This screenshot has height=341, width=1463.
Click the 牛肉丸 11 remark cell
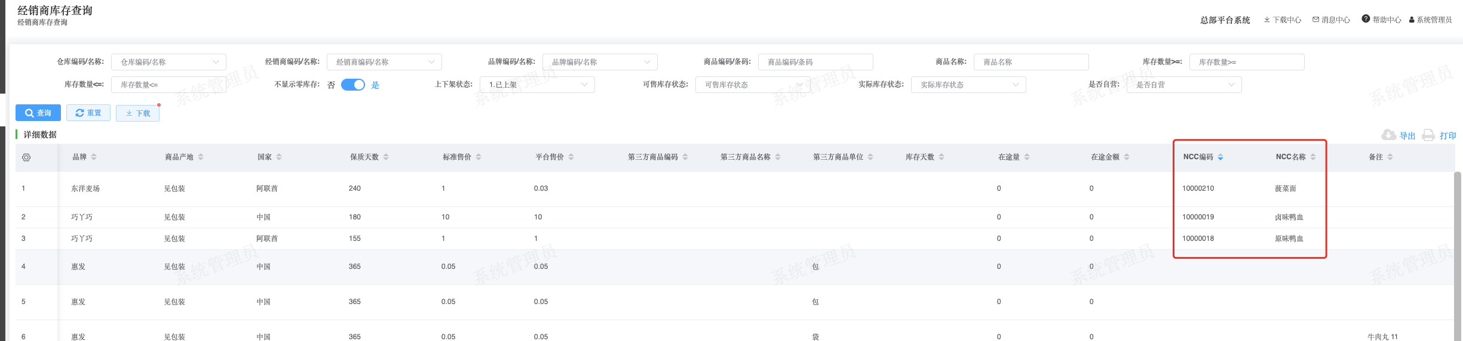click(x=1382, y=337)
